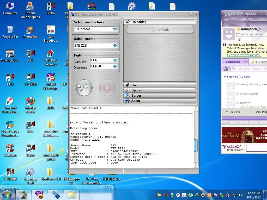Open the Computer desktop icon
The height and width of the screenshot is (200, 267).
point(10,9)
